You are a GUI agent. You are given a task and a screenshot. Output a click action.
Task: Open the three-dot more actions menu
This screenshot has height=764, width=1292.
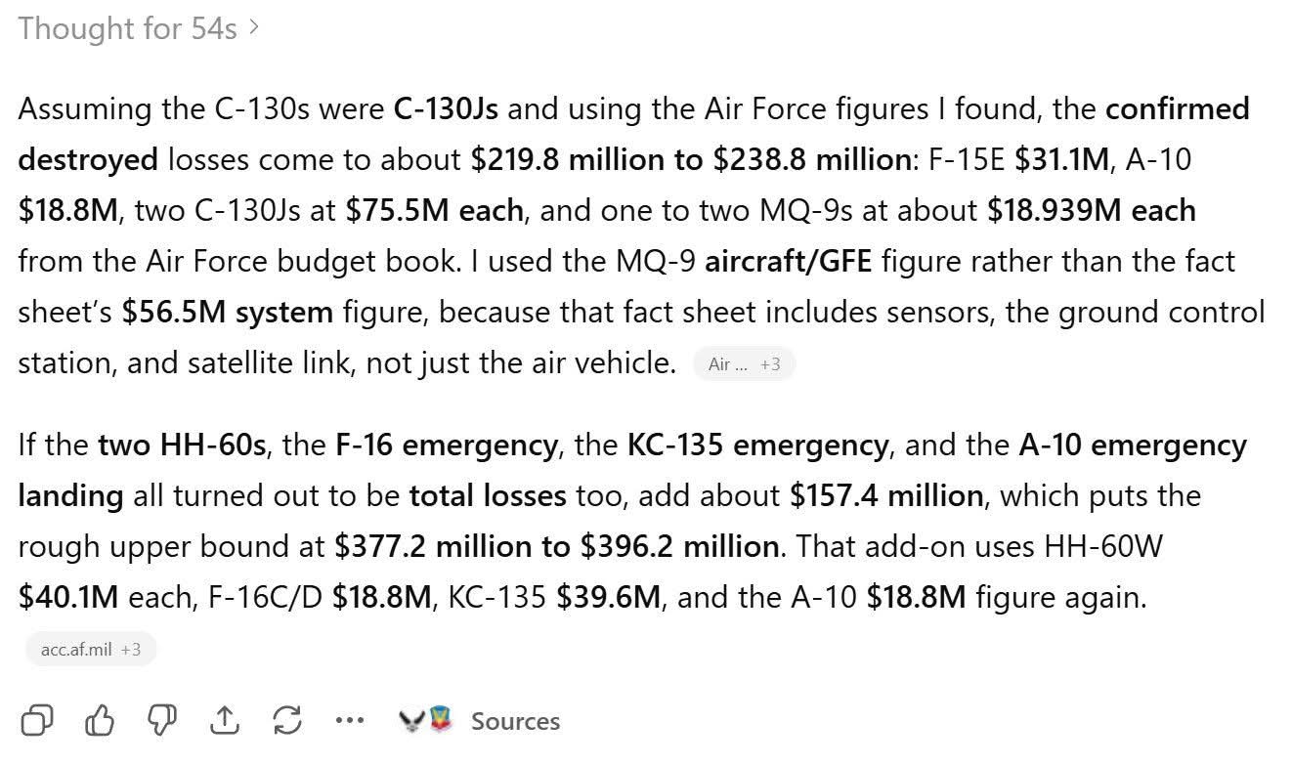click(349, 721)
